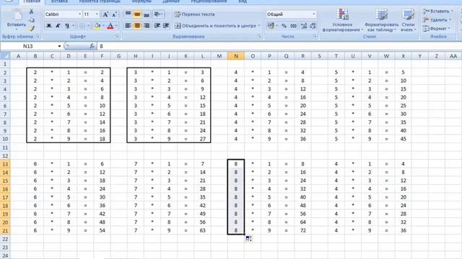Open Стили ячеек gallery
Image resolution: width=462 pixels, height=259 pixels.
click(408, 20)
